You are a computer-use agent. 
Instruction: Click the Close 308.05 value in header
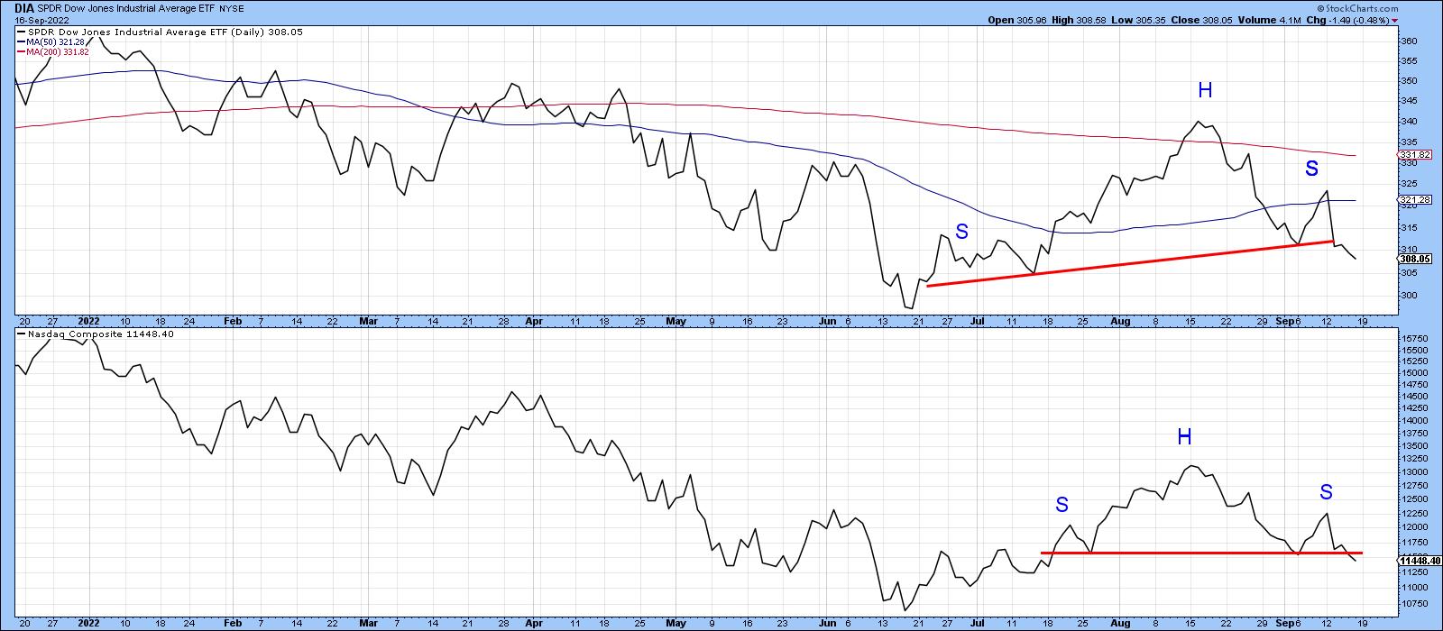1219,19
